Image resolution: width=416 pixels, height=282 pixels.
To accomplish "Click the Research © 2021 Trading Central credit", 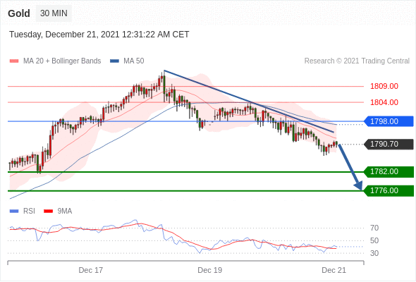I will [357, 61].
